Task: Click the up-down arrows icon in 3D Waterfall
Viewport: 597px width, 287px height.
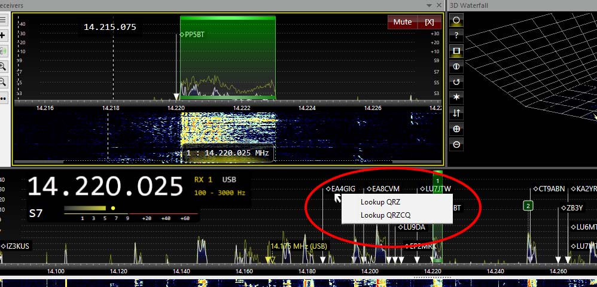Action: pyautogui.click(x=456, y=113)
